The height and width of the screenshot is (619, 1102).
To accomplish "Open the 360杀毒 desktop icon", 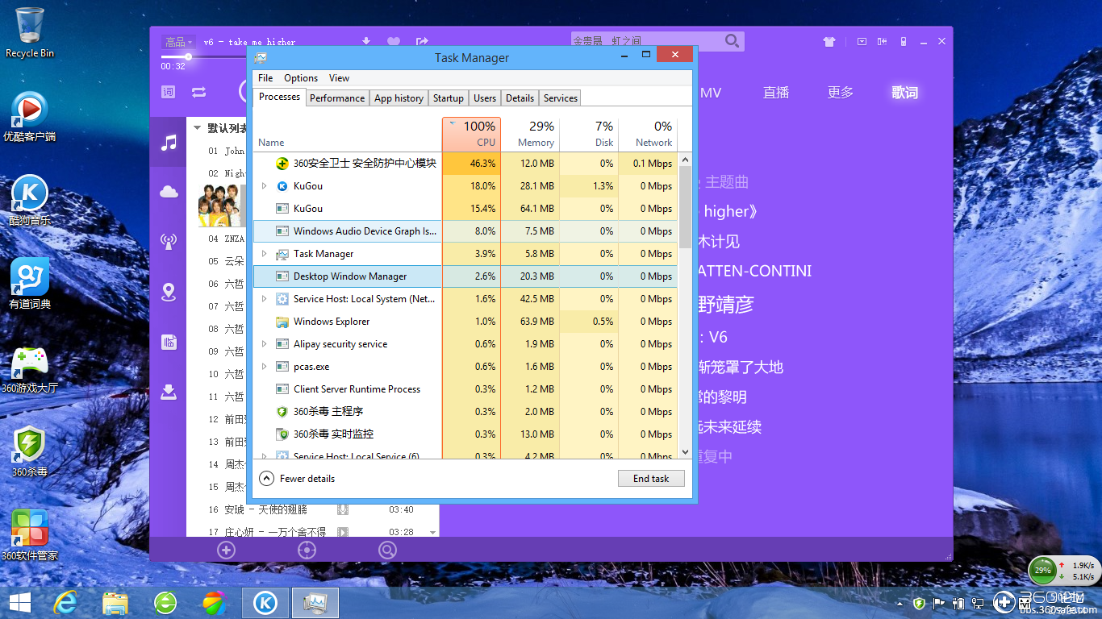I will pos(30,452).
